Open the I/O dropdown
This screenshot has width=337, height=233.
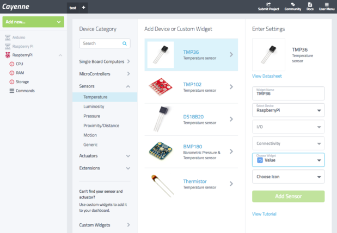[x=288, y=127]
